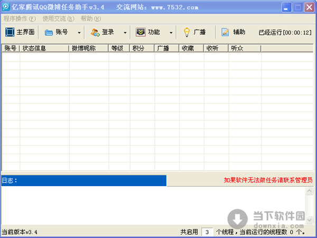This screenshot has width=317, height=238.
Task: Click the thread count input field
Action: point(207,232)
